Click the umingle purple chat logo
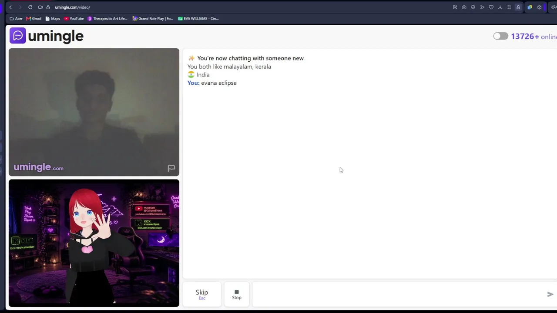The height and width of the screenshot is (313, 557). (18, 36)
